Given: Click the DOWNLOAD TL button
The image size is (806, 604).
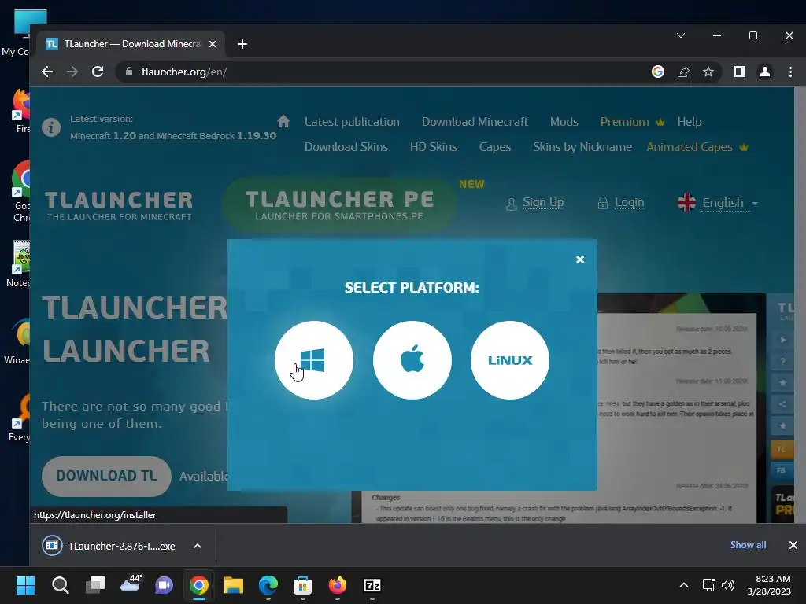Looking at the screenshot, I should (106, 476).
